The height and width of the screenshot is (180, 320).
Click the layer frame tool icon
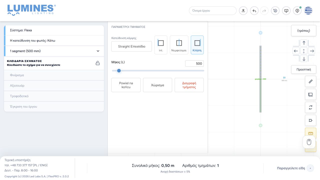(x=310, y=94)
